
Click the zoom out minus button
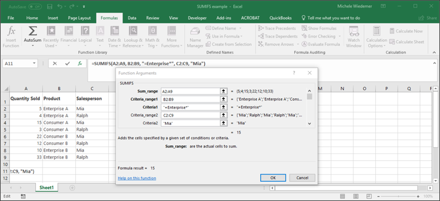coord(378,196)
